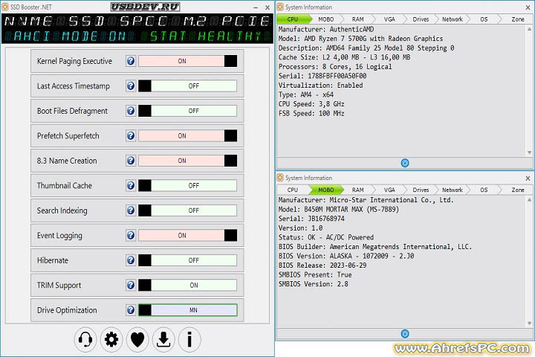
Task: Select Zone tab in lower System Information
Action: (517, 190)
